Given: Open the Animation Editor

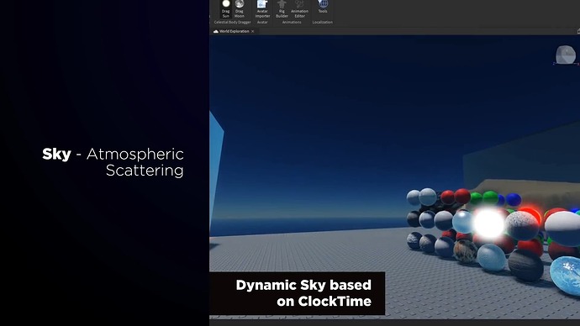Looking at the screenshot, I should [x=299, y=9].
